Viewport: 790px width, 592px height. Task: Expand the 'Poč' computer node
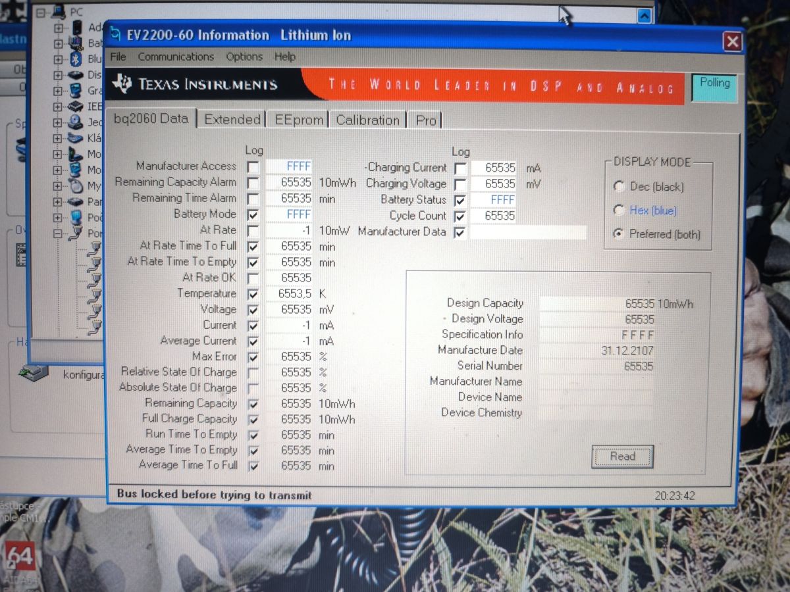pos(59,217)
